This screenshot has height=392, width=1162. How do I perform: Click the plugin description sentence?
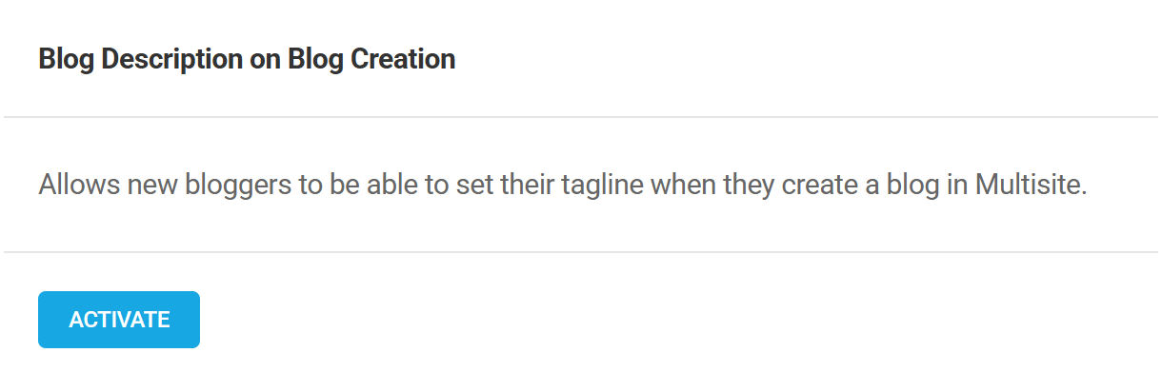(x=562, y=185)
